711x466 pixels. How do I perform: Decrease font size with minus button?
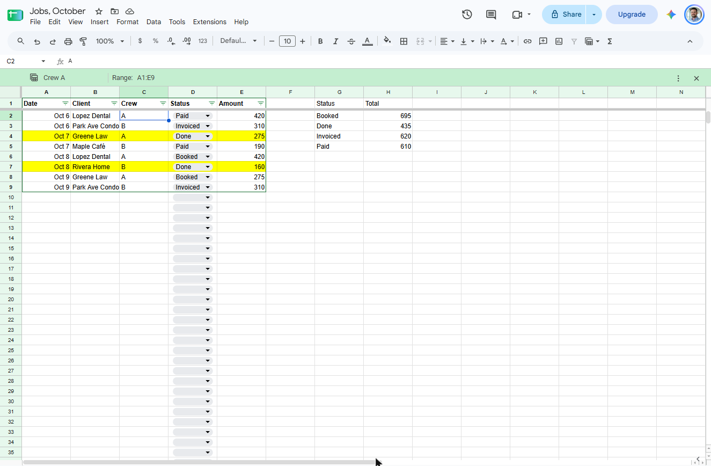272,41
